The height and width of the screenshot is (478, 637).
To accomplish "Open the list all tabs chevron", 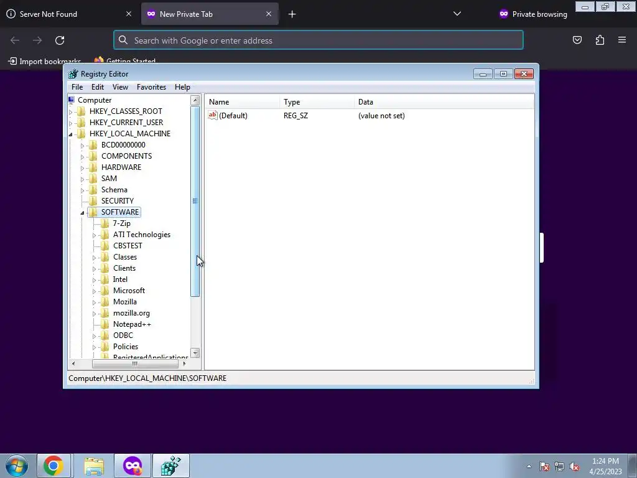I will point(457,14).
